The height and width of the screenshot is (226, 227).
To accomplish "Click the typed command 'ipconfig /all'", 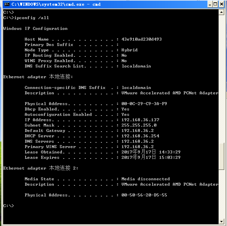I will tap(31, 18).
